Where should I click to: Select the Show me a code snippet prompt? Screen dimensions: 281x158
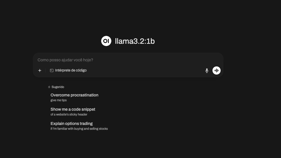(73, 109)
